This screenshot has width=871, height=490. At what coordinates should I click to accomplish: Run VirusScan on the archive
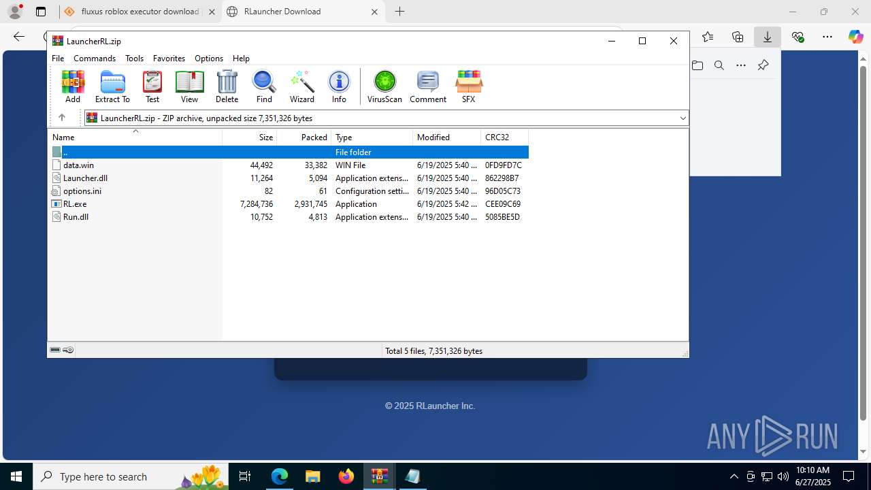click(x=384, y=86)
